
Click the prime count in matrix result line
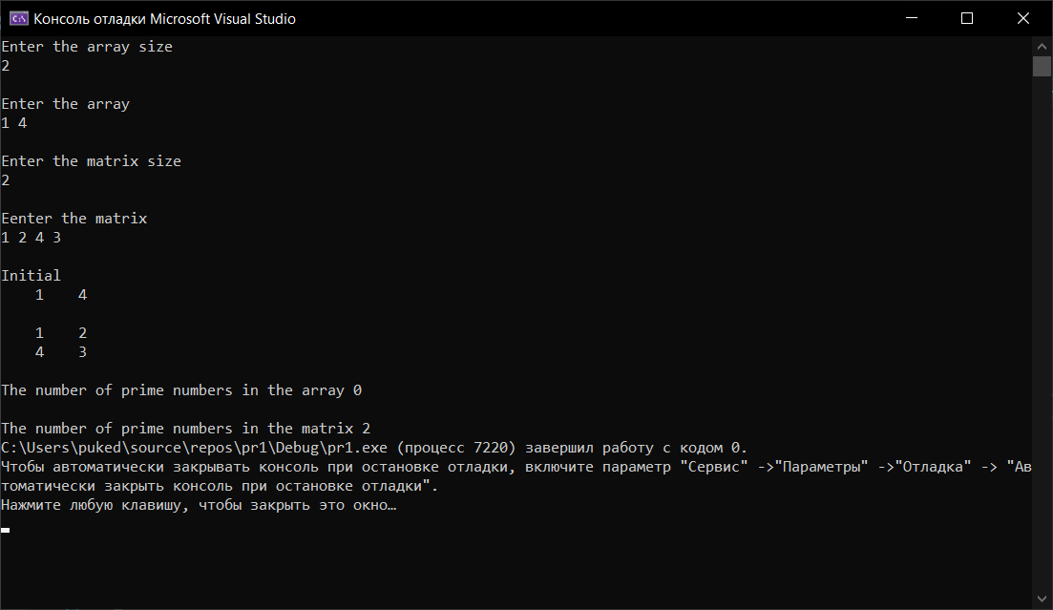click(x=185, y=429)
